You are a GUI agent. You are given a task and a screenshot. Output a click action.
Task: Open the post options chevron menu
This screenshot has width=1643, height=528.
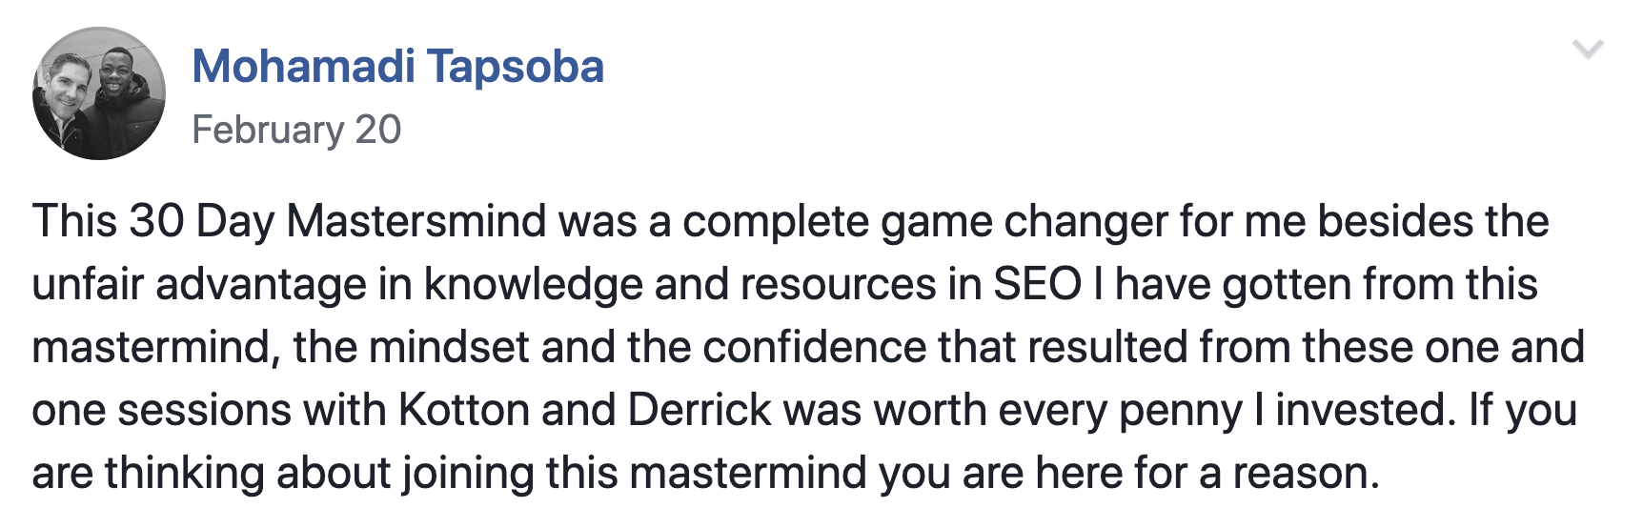(x=1588, y=49)
